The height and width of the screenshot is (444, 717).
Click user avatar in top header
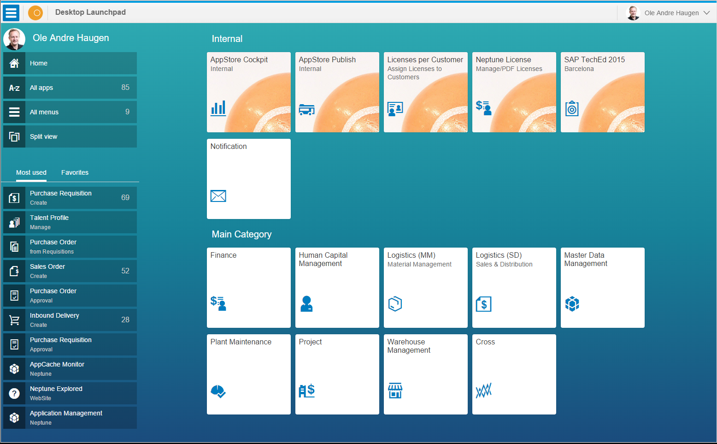(x=634, y=13)
